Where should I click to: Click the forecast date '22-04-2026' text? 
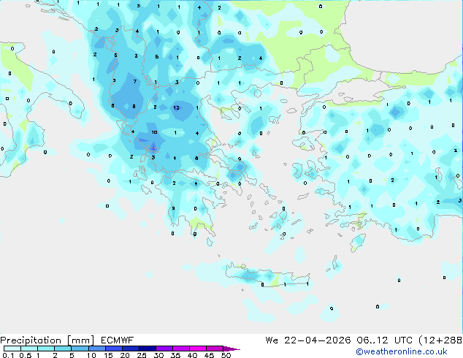pyautogui.click(x=318, y=340)
